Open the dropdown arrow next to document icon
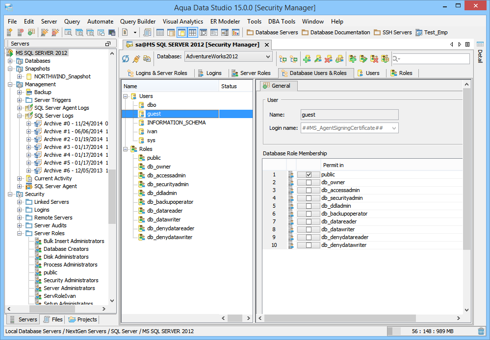Viewport: 490px width, 340px height. (135, 32)
